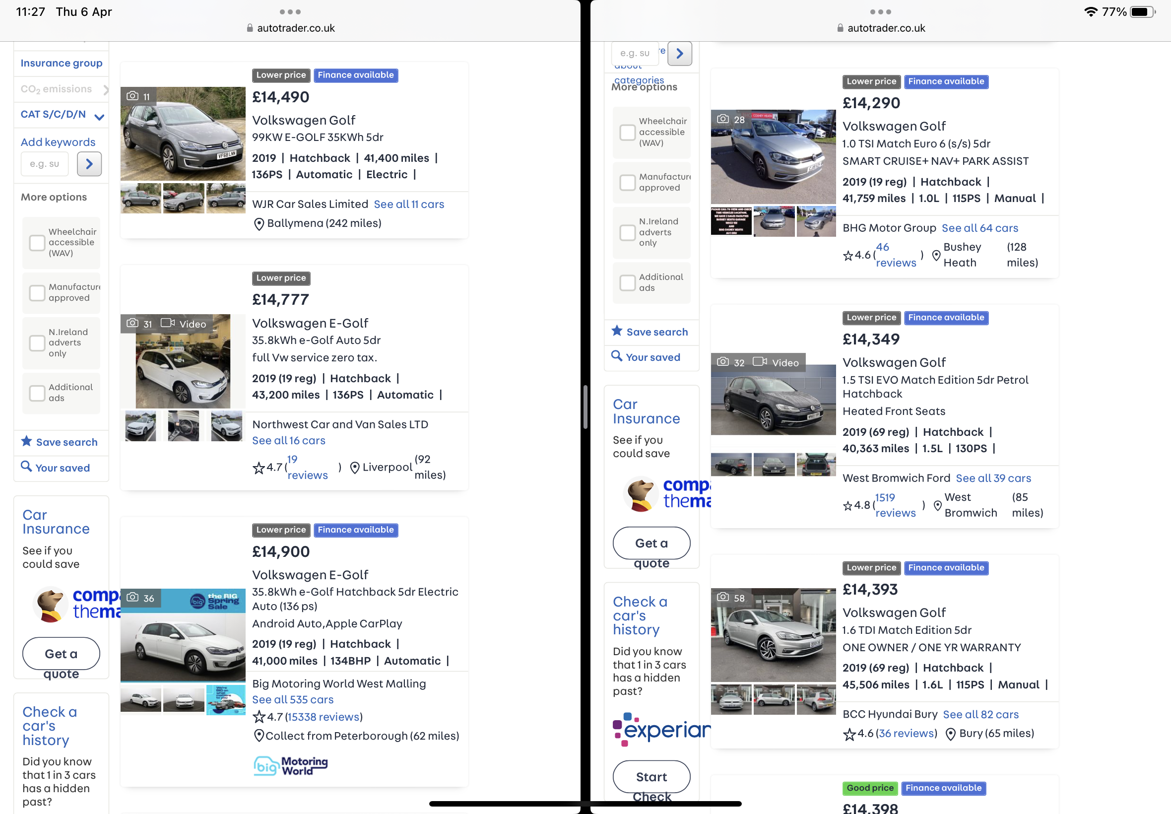Tap Save search star icon in left window

tap(26, 441)
